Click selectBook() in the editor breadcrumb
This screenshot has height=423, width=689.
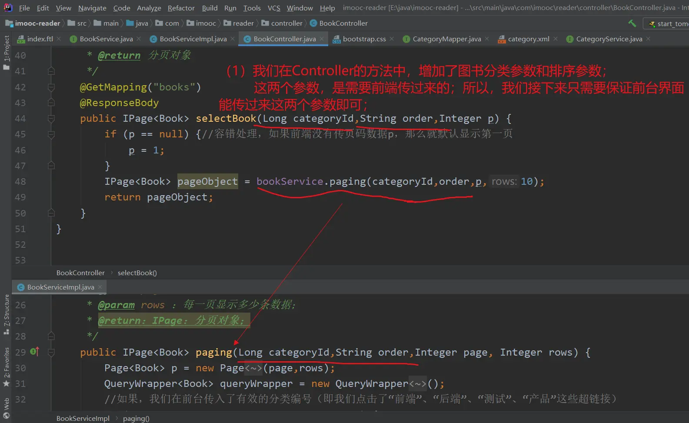click(137, 273)
